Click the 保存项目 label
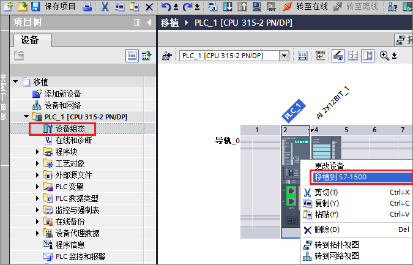The image size is (413, 265). (60, 6)
